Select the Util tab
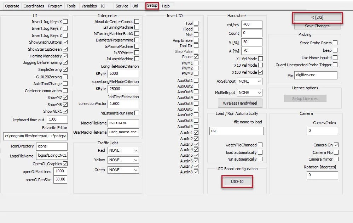353x223 pixels. pyautogui.click(x=135, y=6)
